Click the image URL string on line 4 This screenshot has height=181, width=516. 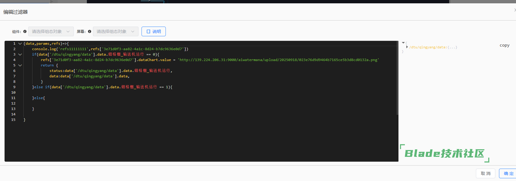click(278, 60)
